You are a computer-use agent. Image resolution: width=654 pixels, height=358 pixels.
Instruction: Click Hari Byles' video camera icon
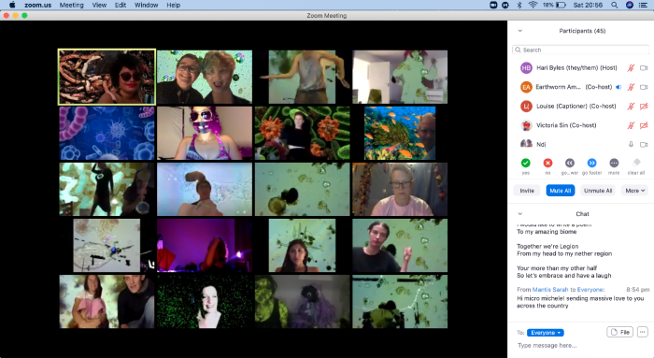(644, 67)
